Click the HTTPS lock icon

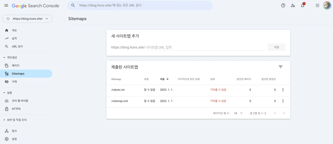pos(7,109)
